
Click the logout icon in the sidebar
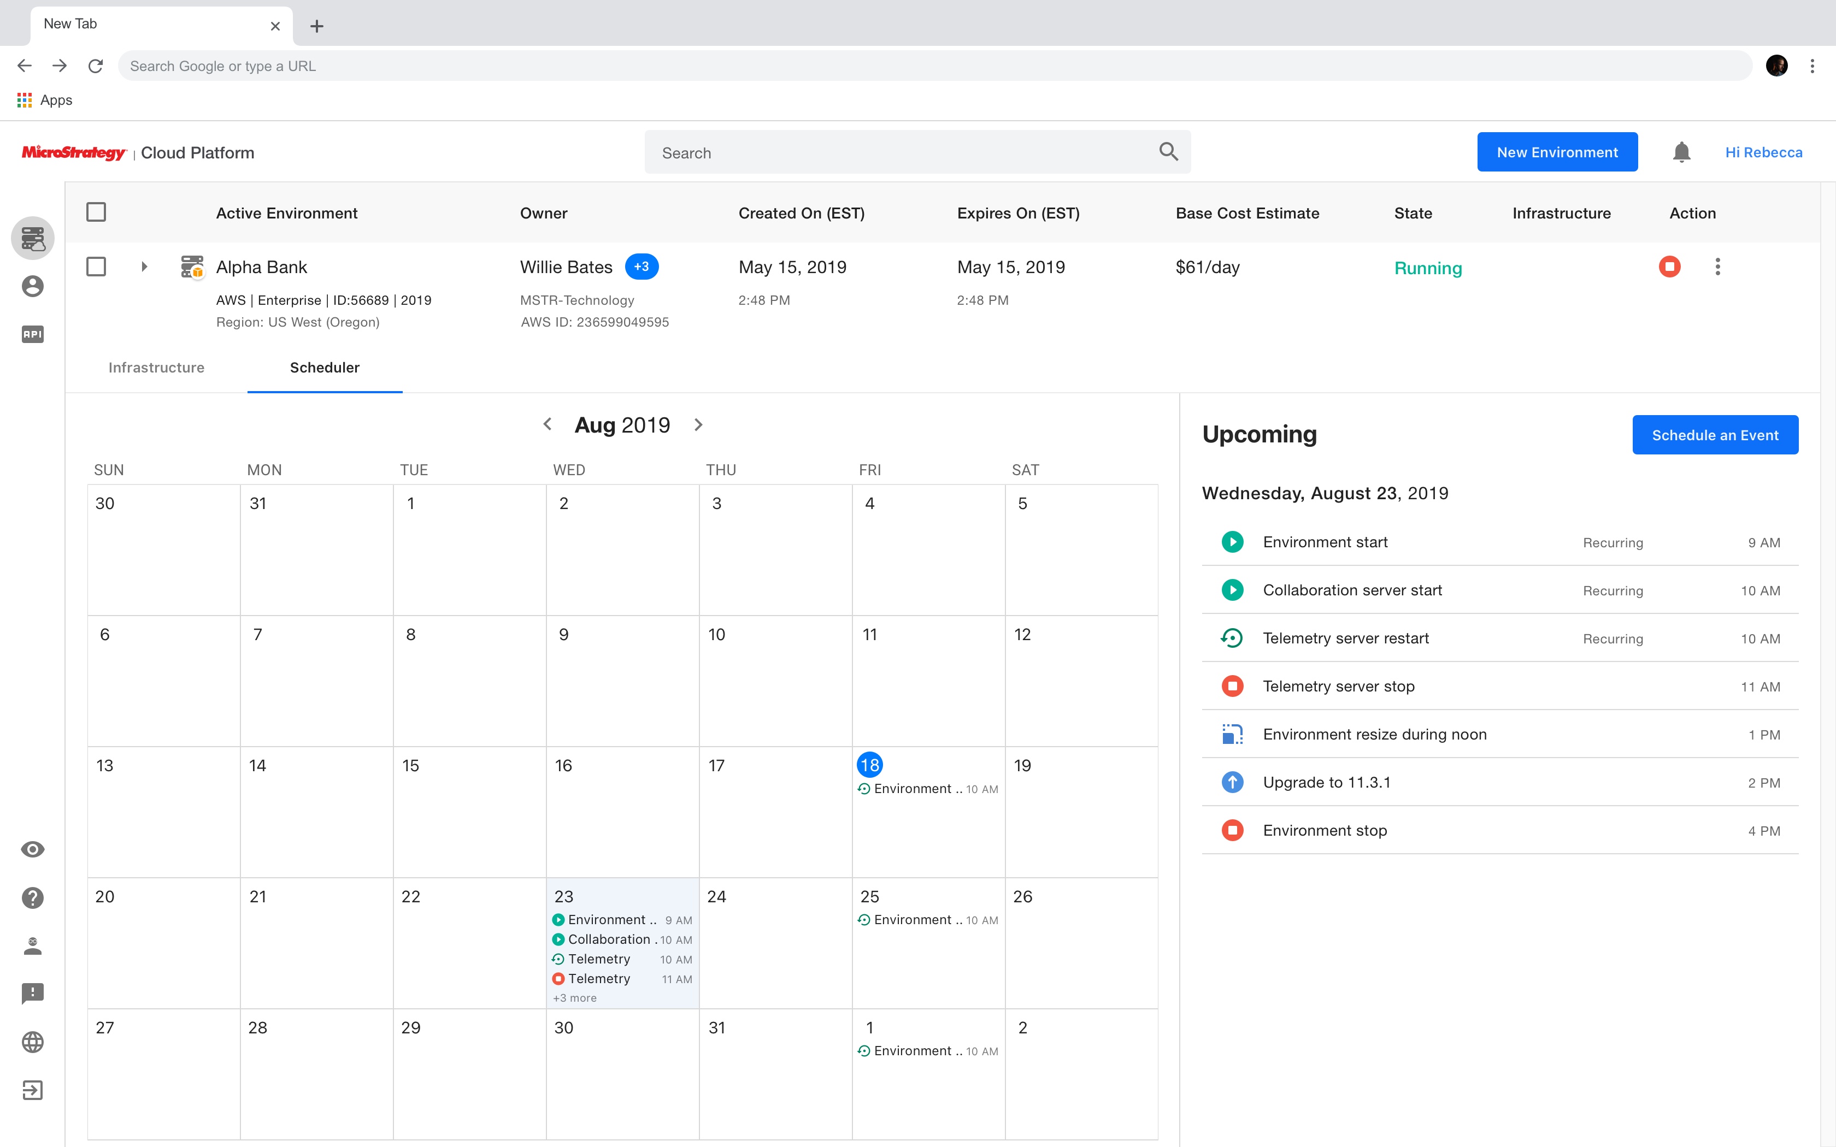(x=33, y=1090)
